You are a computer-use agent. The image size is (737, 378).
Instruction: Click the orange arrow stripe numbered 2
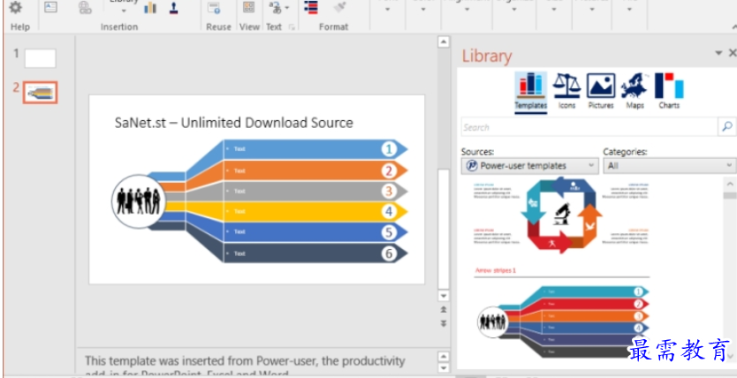click(x=315, y=170)
